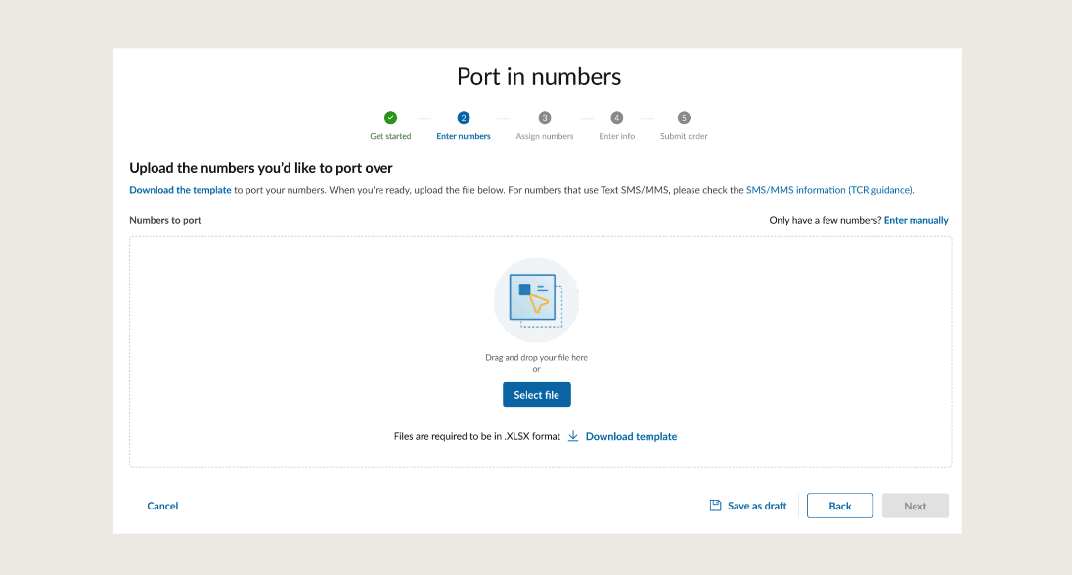Select the step 3 circle indicator

click(545, 118)
